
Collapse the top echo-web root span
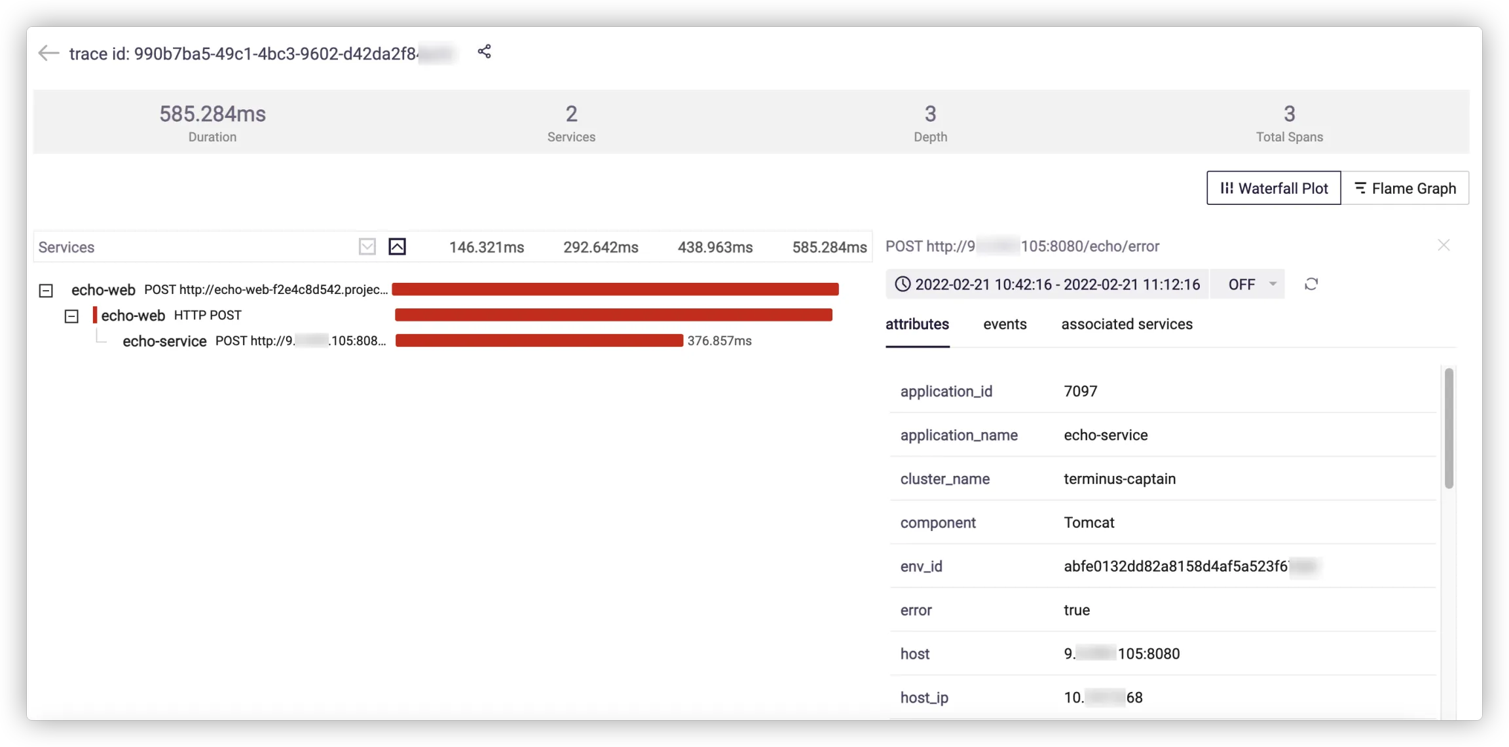coord(46,290)
